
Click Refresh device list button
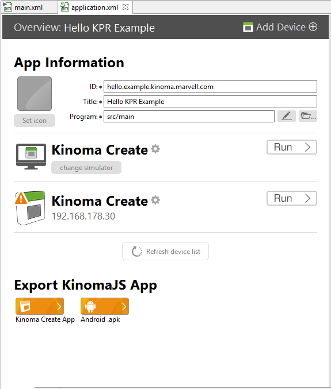pyautogui.click(x=166, y=251)
